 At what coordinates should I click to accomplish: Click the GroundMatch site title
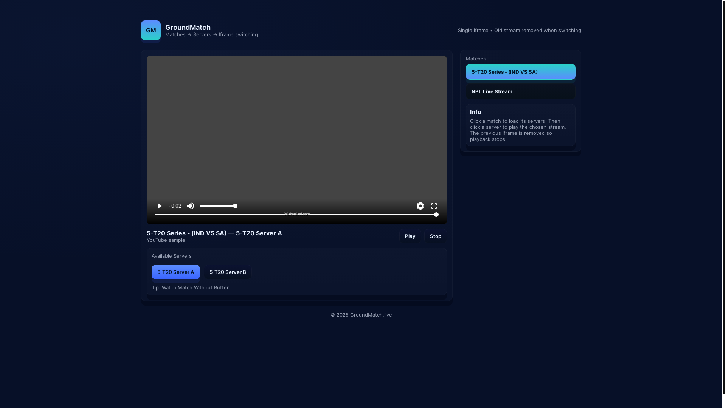(188, 27)
